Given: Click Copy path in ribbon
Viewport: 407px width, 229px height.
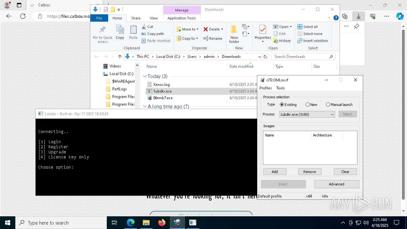Looking at the screenshot, I should click(153, 34).
